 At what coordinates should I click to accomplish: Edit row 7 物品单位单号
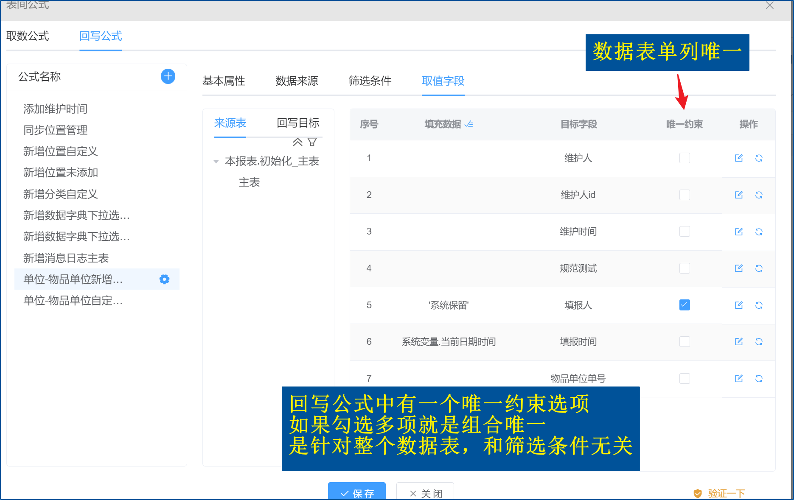pyautogui.click(x=739, y=378)
